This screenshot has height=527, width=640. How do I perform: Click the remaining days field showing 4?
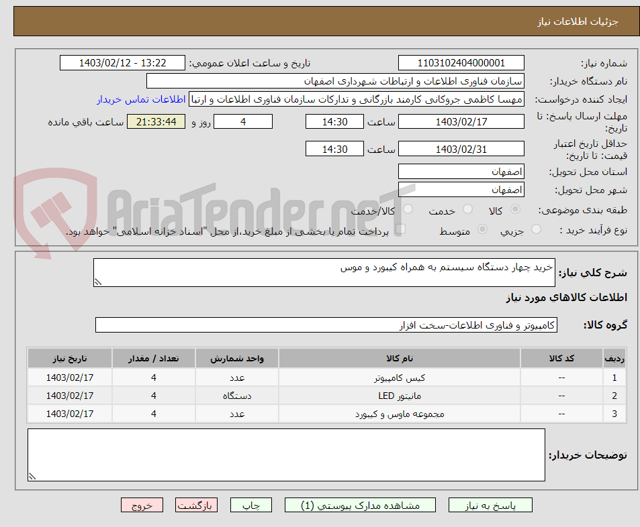[x=243, y=121]
